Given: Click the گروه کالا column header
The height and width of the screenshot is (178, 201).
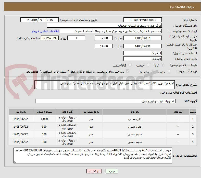Looking at the screenshot, I should pyautogui.click(x=67, y=112).
